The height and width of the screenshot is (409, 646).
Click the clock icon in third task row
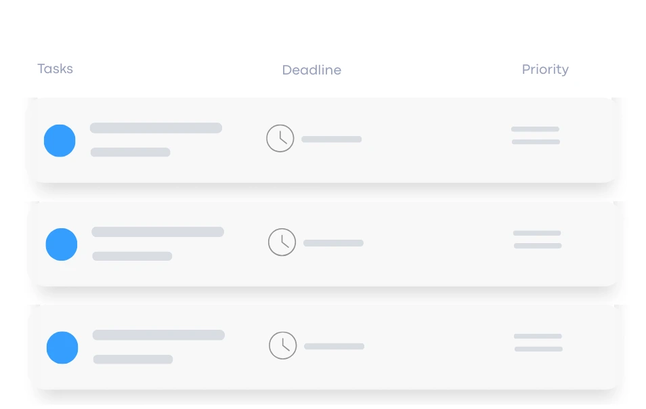[283, 345]
